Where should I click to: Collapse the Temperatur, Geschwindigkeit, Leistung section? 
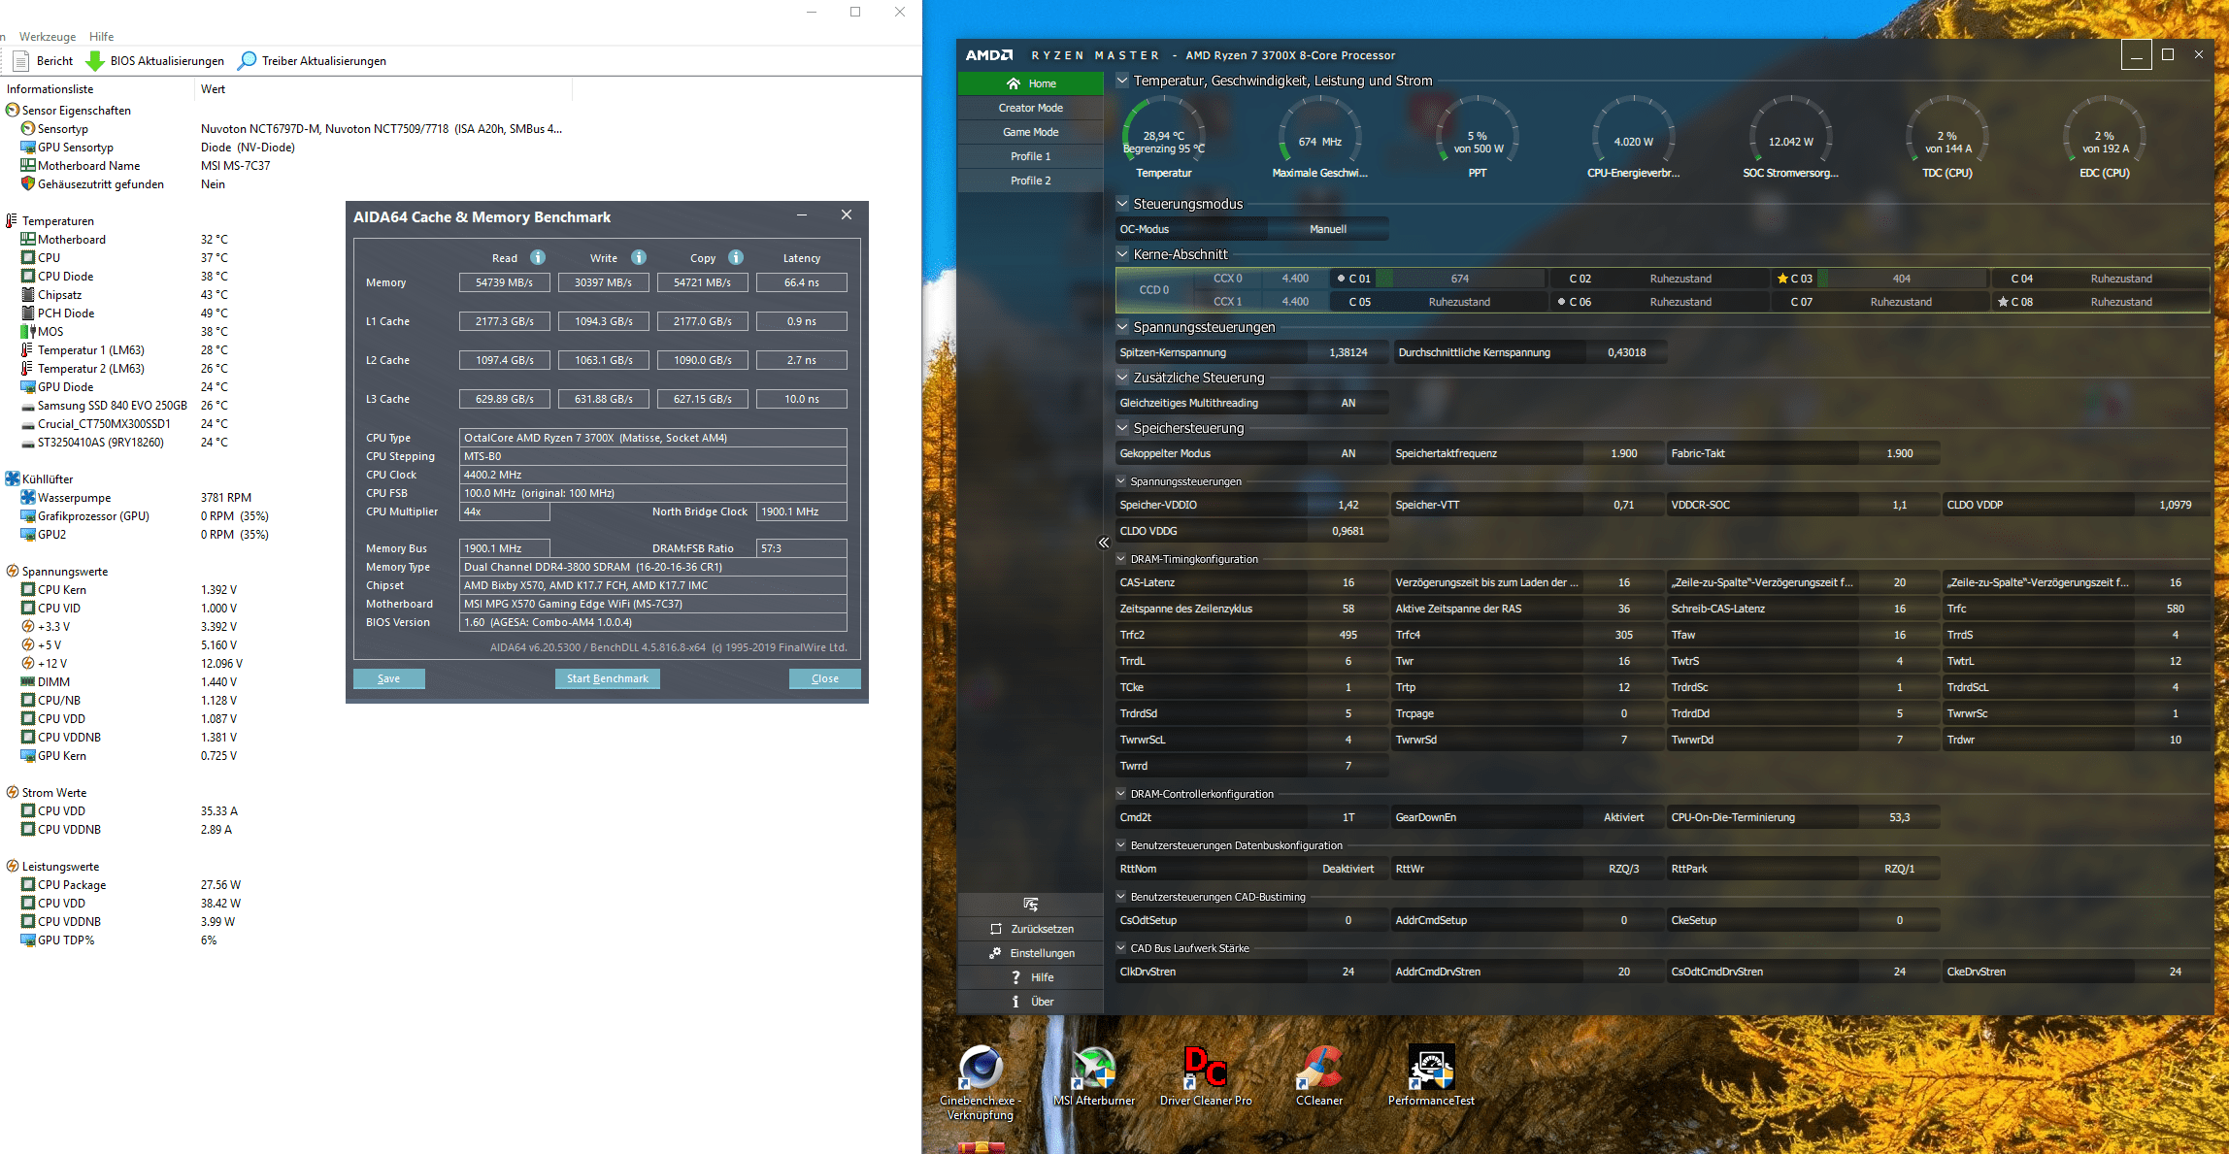[x=1122, y=81]
